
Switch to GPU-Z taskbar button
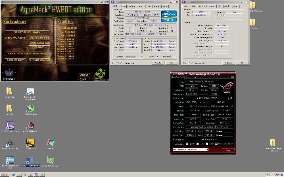click(x=42, y=175)
